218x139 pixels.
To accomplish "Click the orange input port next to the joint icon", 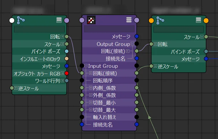I will pos(151,20).
